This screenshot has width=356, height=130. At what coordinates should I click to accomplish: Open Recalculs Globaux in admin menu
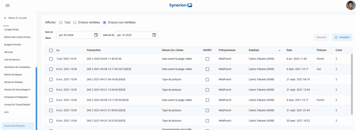[14, 82]
